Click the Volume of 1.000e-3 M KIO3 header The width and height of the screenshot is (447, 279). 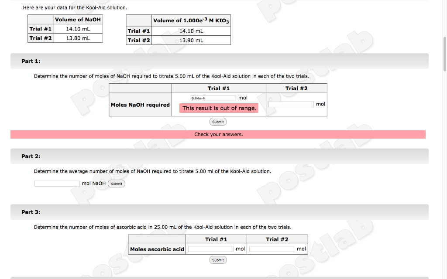(x=190, y=20)
